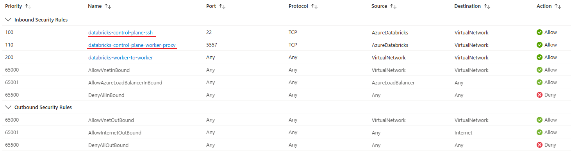Click sort arrows next to Name header
The height and width of the screenshot is (163, 571).
coord(108,6)
